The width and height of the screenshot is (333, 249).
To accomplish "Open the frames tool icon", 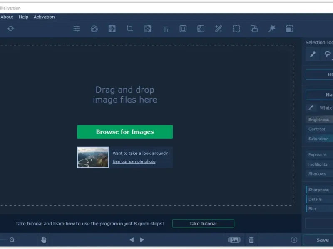I will coord(183,29).
